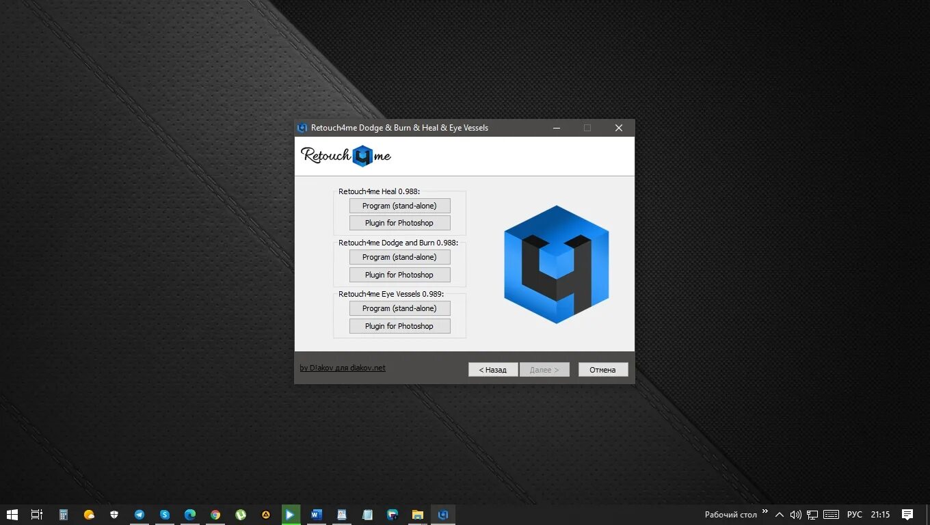The height and width of the screenshot is (525, 930).
Task: Open the clock showing 21:15
Action: [881, 515]
